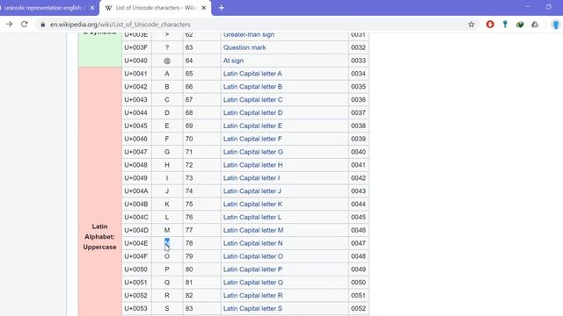The image size is (563, 316).
Task: Click the highlighted N glyph cell
Action: (x=167, y=243)
